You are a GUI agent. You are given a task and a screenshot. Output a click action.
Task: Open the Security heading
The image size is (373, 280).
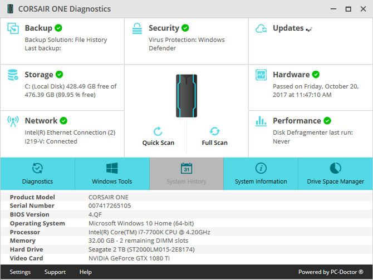point(164,28)
